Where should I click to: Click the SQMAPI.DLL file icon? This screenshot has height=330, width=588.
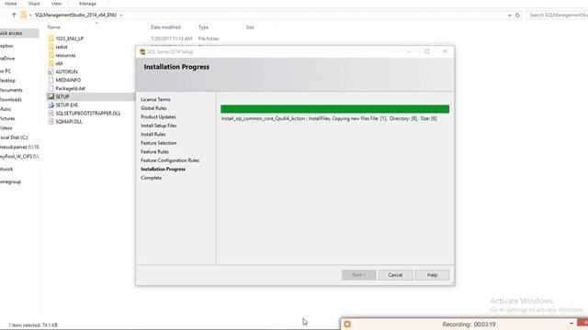coord(51,122)
